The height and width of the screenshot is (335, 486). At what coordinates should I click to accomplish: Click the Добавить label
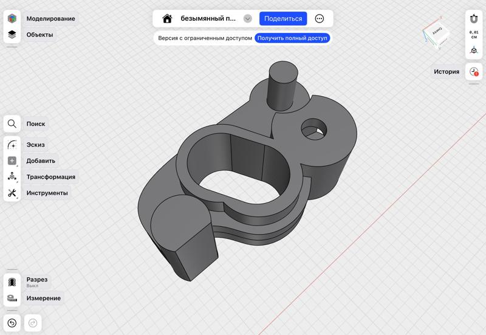coord(41,161)
